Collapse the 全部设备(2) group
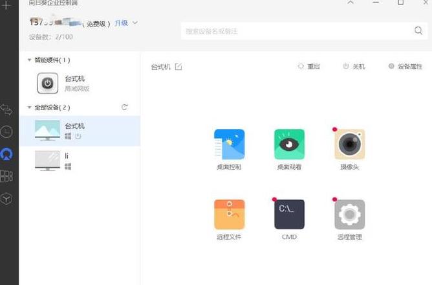432x285 pixels. pyautogui.click(x=29, y=108)
